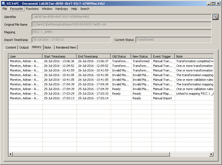Click the Mapping field showing PICC 1 _AMM1
Viewport: 222px width, 165px height.
coord(121,32)
